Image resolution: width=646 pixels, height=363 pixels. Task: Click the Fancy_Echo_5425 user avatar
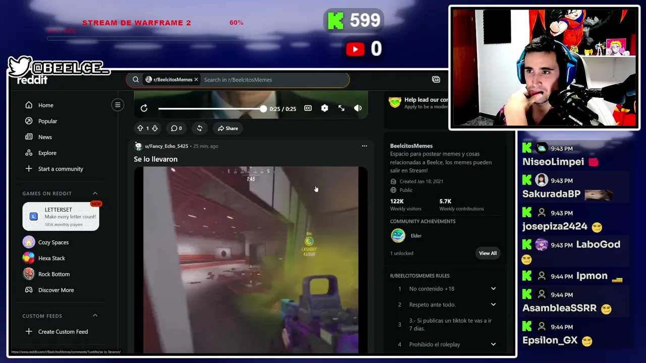[138, 146]
